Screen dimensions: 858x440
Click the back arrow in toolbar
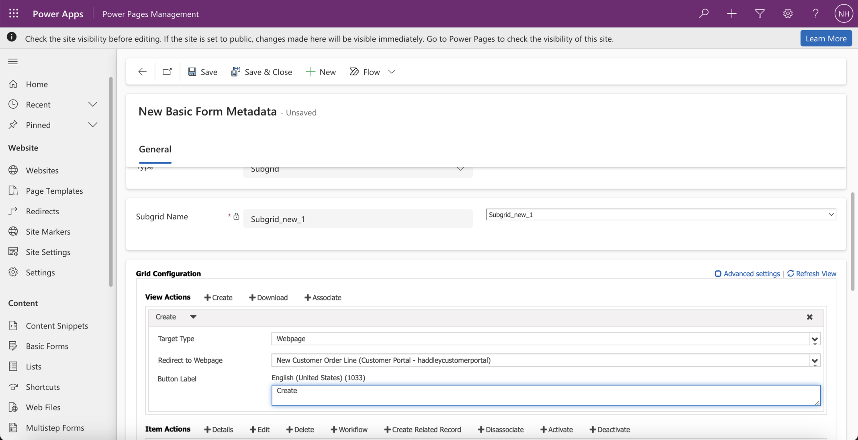(x=142, y=72)
